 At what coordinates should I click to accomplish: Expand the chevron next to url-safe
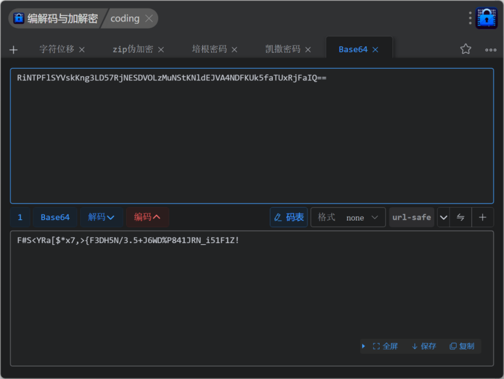coord(443,217)
